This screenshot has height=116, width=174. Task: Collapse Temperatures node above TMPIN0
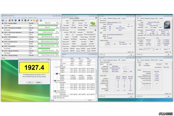click(x=55, y=67)
